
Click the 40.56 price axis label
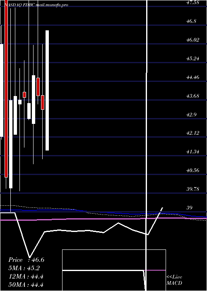tap(193, 170)
